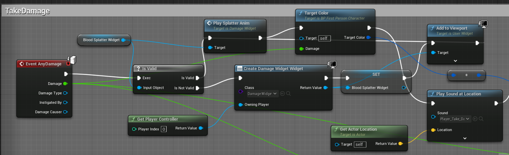Click the SET node exec output pin
509x155 pixels.
405,78
